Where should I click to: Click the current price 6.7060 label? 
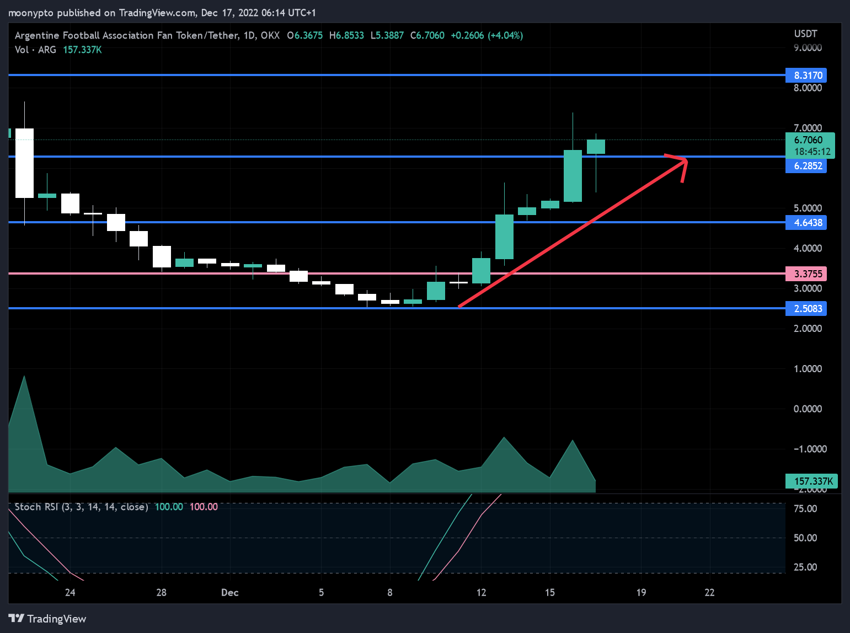pos(809,140)
